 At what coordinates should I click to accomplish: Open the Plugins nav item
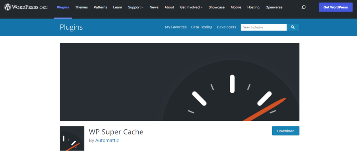click(x=63, y=7)
